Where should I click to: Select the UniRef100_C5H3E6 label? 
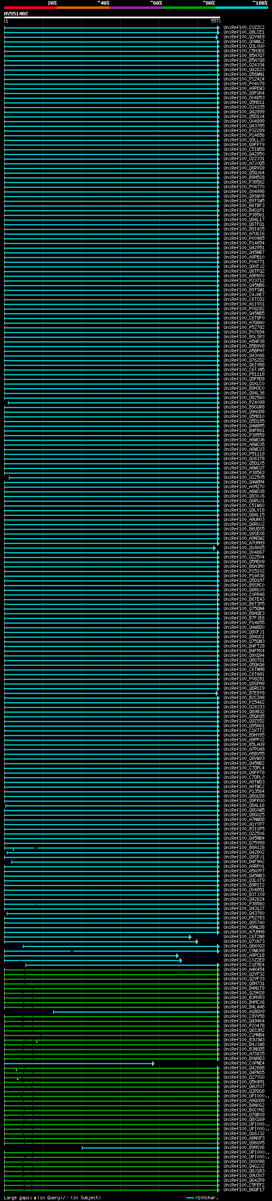point(244,51)
